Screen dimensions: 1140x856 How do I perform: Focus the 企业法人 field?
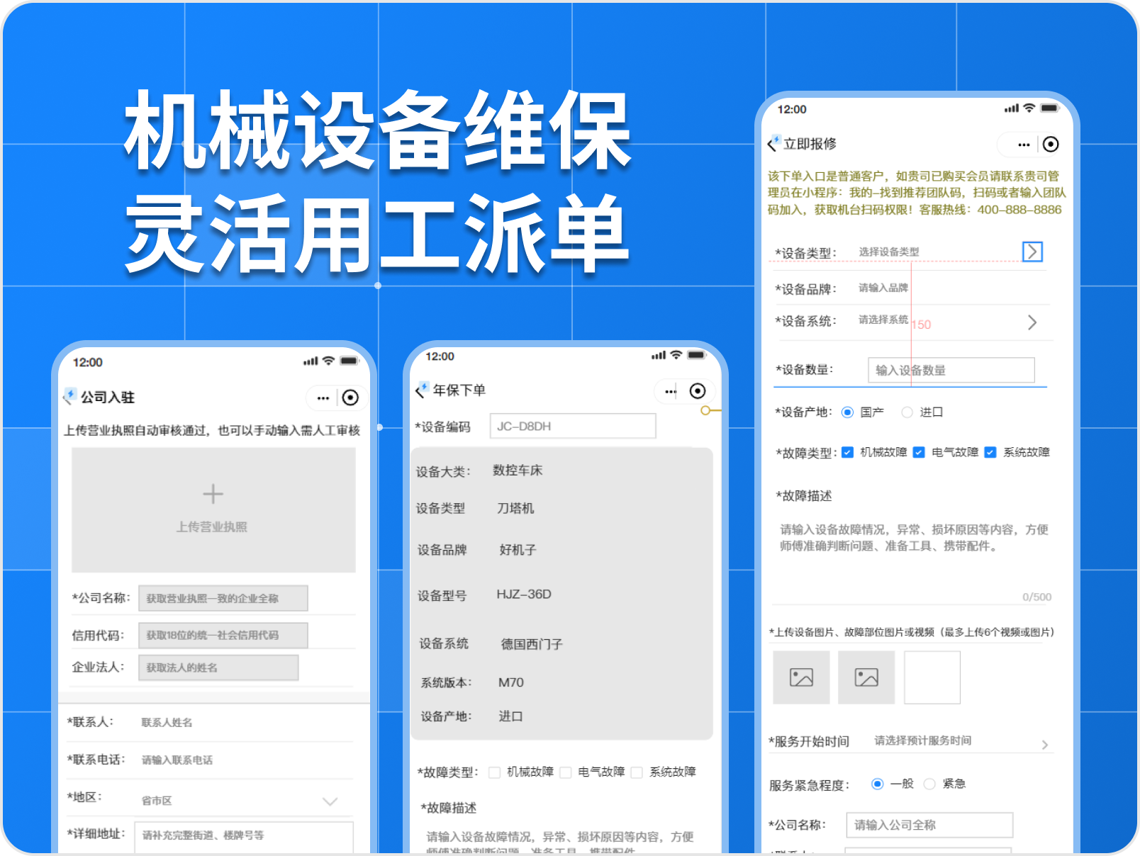(218, 668)
